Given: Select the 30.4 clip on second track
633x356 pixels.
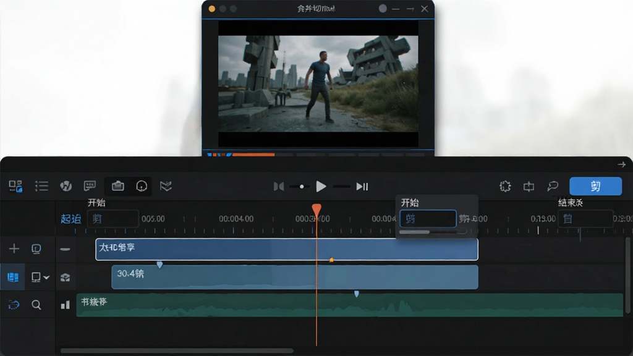Looking at the screenshot, I should point(295,277).
